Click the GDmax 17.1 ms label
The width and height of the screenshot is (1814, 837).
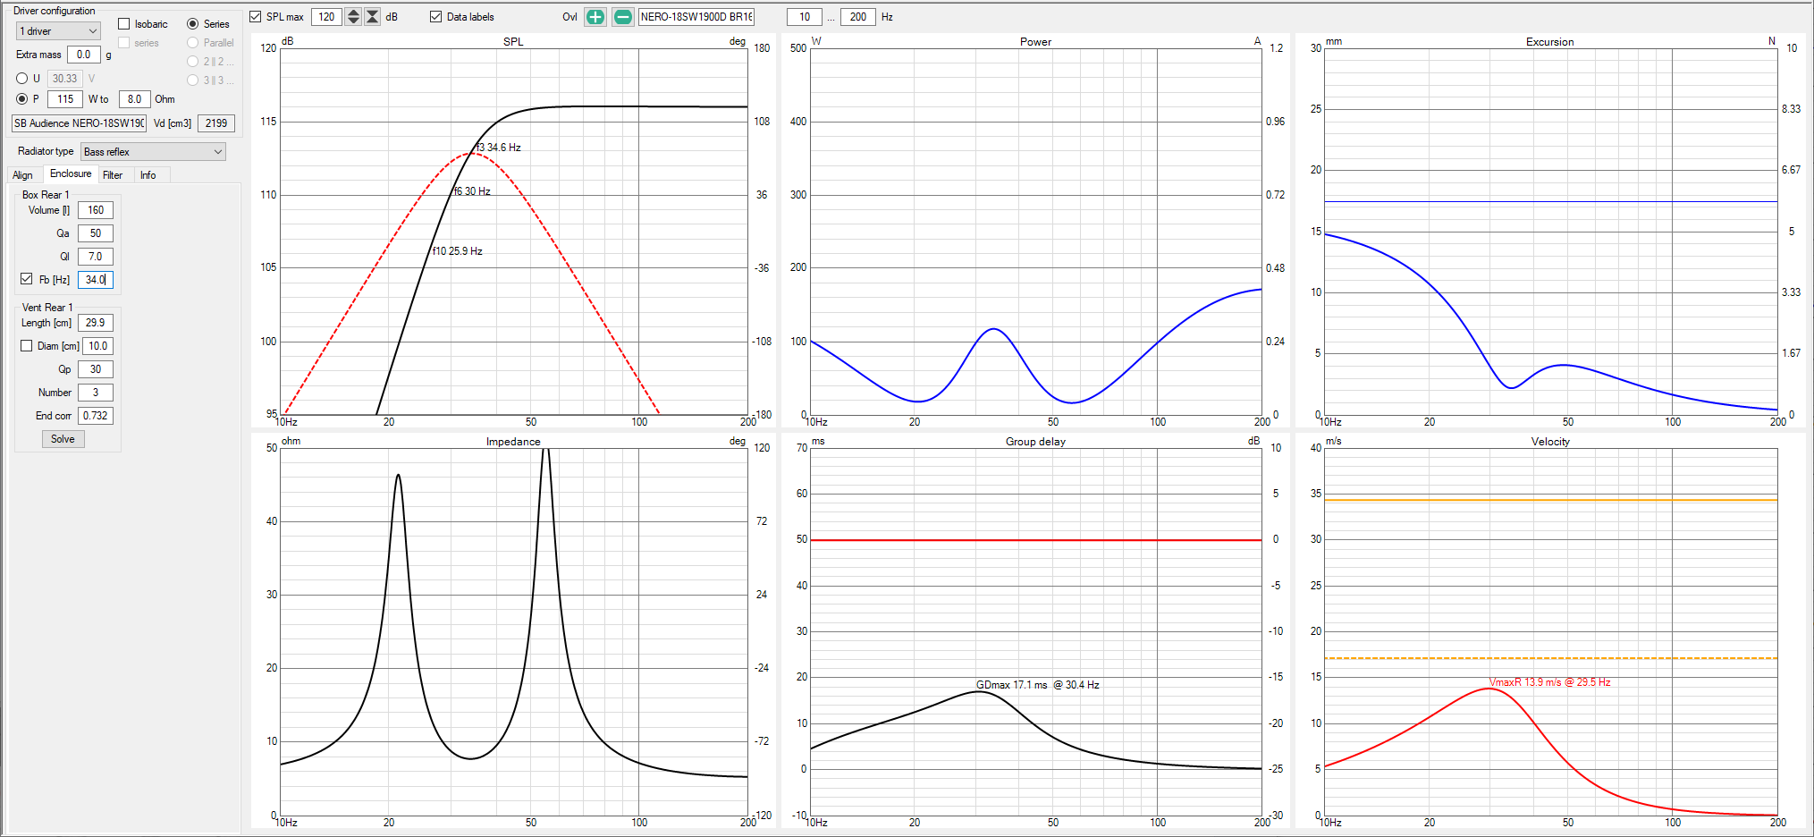(1038, 685)
